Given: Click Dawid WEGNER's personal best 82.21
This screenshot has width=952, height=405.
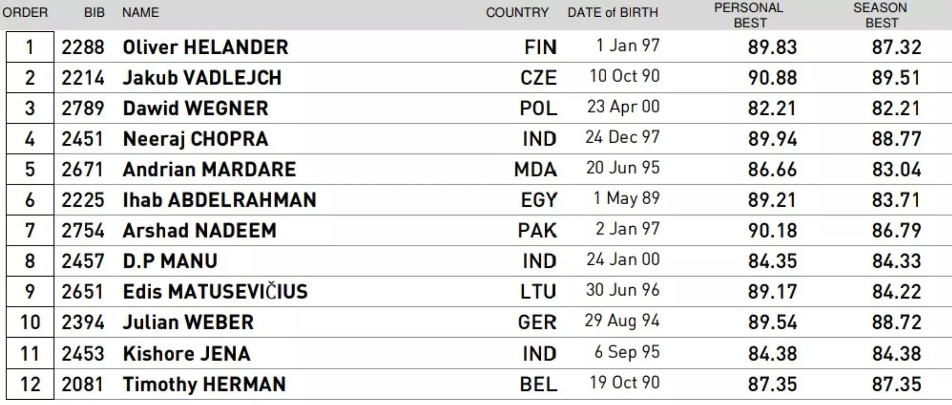Looking at the screenshot, I should click(772, 108).
